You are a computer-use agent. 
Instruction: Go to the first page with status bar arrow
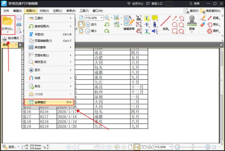point(69,147)
